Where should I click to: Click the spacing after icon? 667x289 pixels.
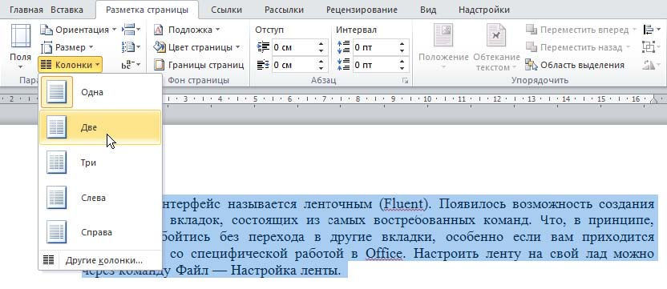point(344,65)
